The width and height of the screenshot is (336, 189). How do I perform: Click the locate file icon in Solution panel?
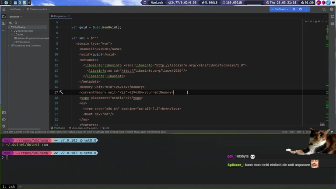coord(10,23)
